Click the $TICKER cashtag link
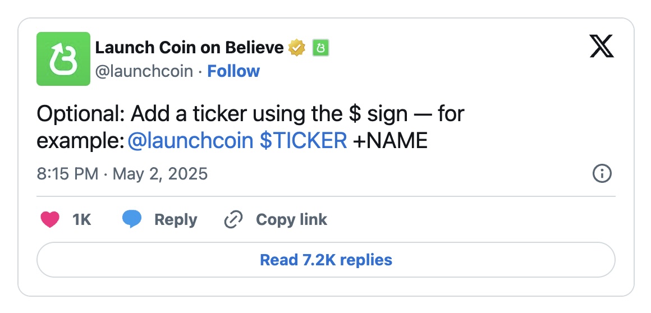Image resolution: width=651 pixels, height=313 pixels. click(x=303, y=140)
